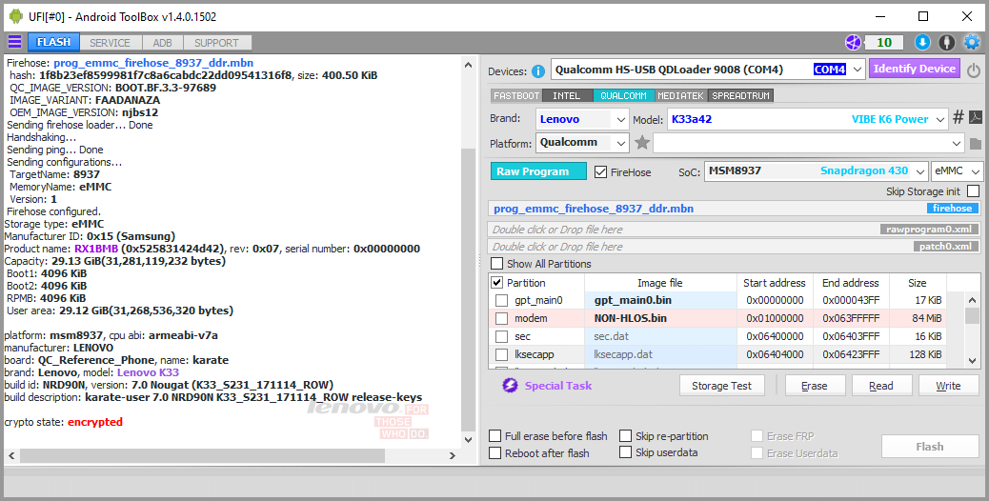Click the PDF manual icon next to Model
Viewport: 989px width, 501px height.
[x=975, y=118]
